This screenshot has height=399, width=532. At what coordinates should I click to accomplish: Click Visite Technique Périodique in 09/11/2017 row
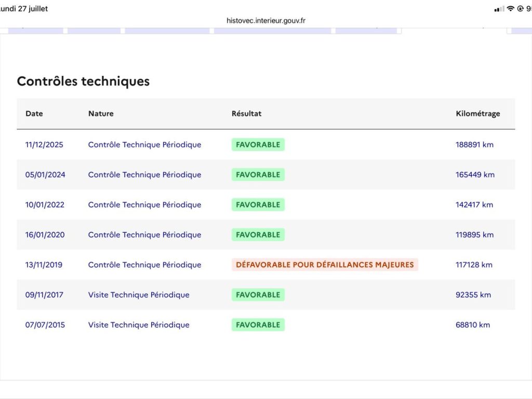(x=139, y=295)
